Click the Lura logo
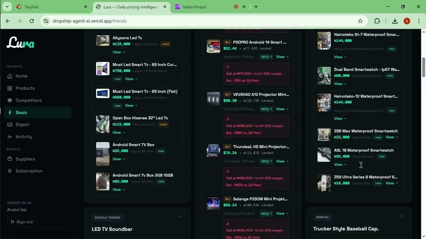Viewport: 426px width, 239px height. pos(20,43)
